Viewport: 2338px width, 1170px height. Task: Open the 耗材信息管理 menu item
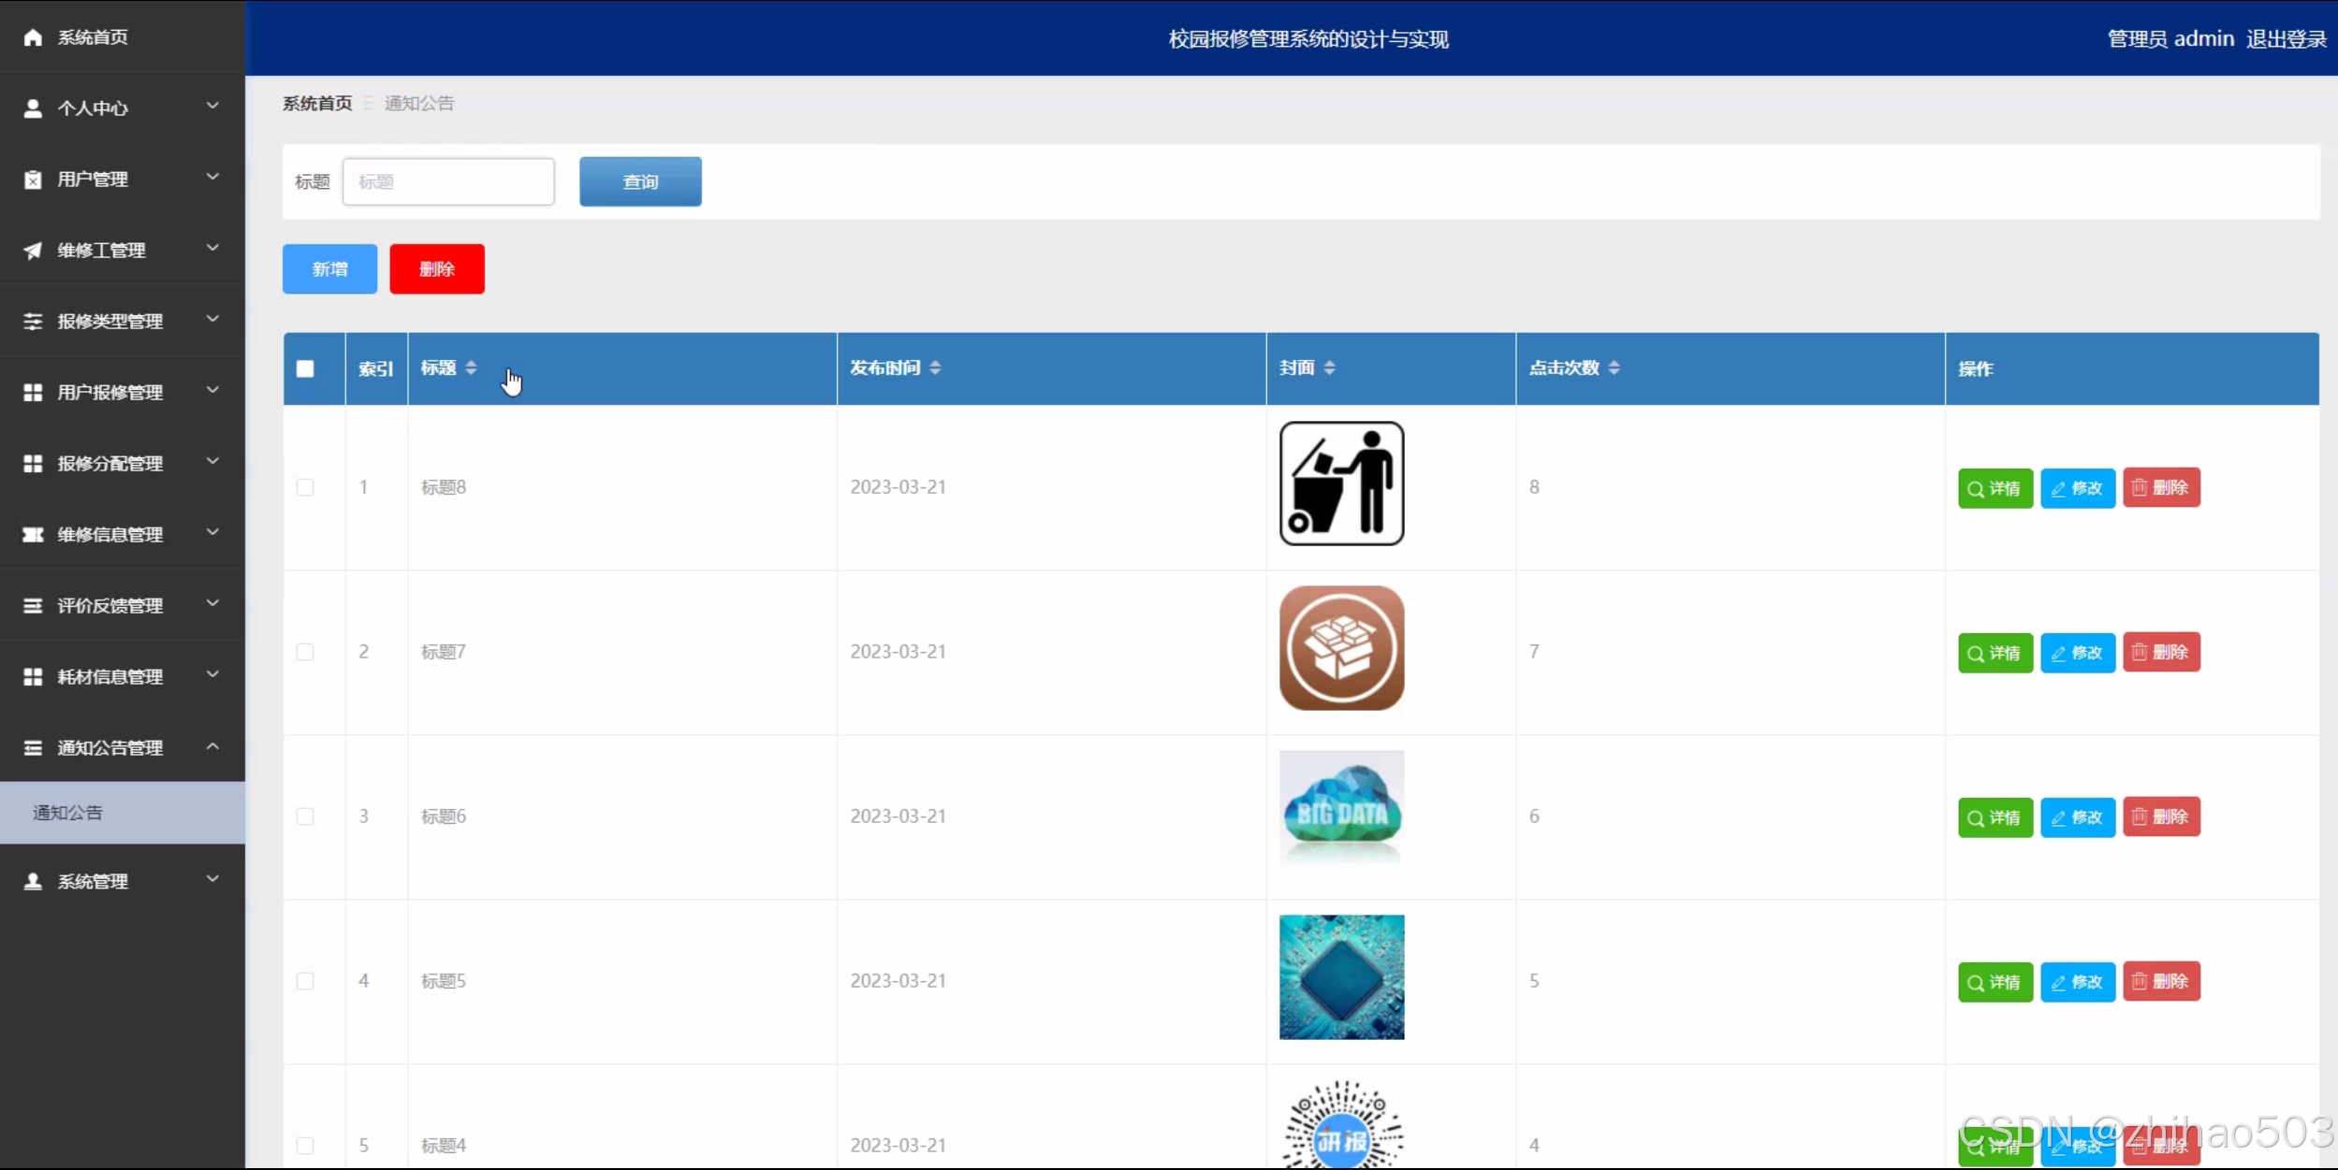point(110,676)
